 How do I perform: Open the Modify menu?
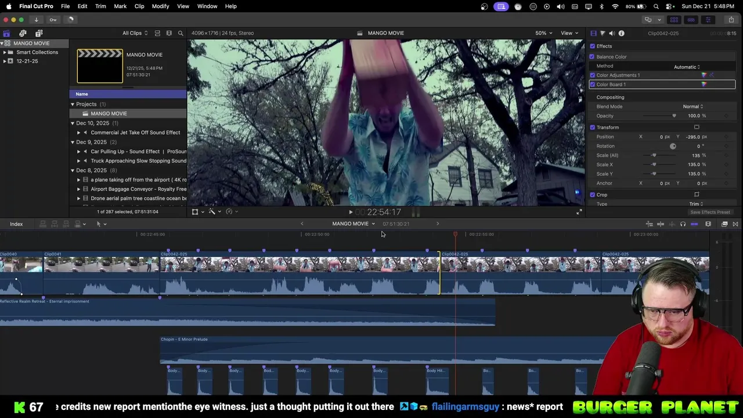tap(160, 6)
